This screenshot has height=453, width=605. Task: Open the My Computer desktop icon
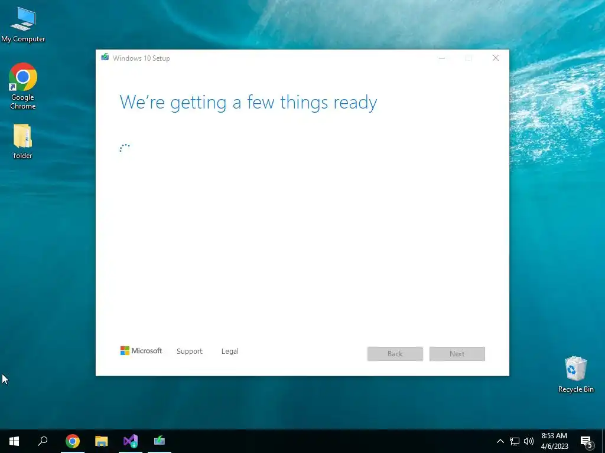point(23,24)
